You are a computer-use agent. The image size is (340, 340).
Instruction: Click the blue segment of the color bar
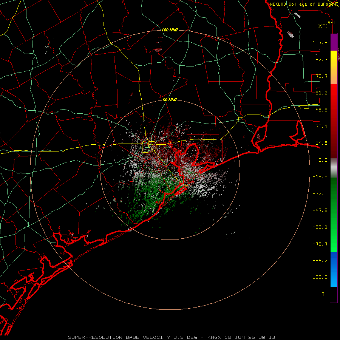334,269
